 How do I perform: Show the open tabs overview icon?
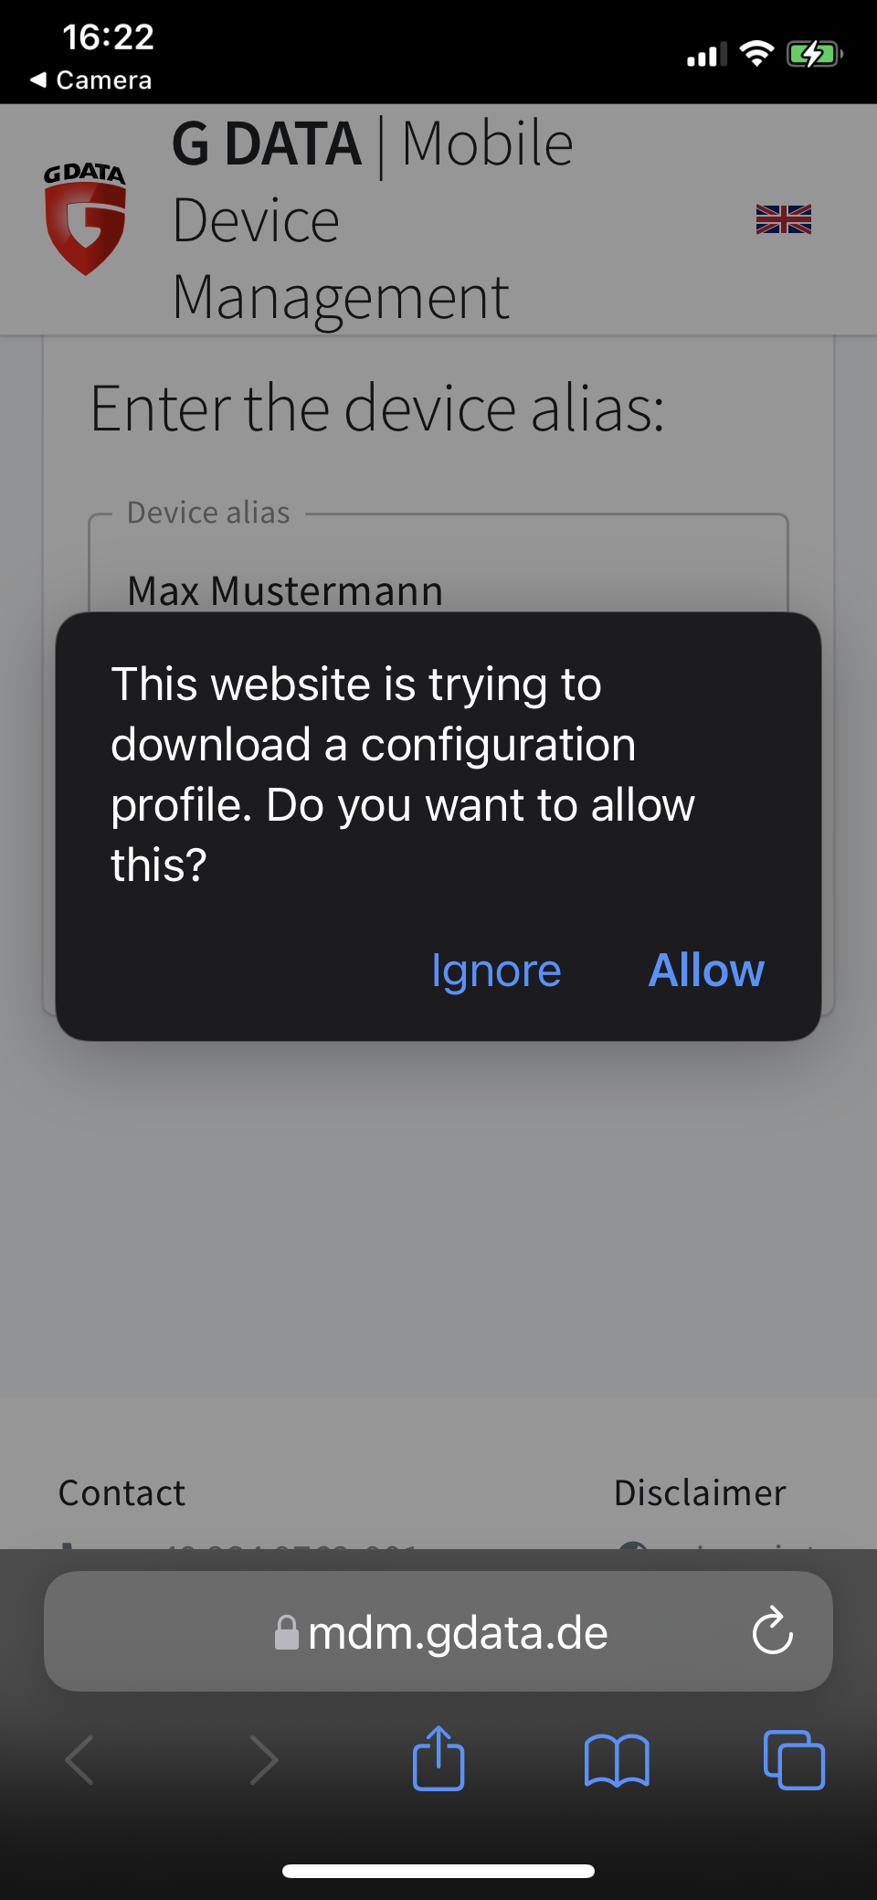pyautogui.click(x=794, y=1759)
